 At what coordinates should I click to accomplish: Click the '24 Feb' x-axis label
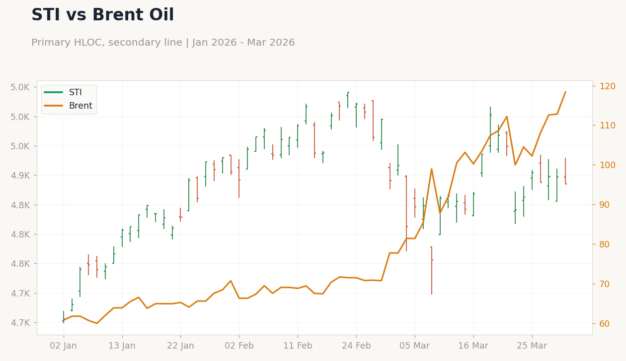tap(356, 346)
